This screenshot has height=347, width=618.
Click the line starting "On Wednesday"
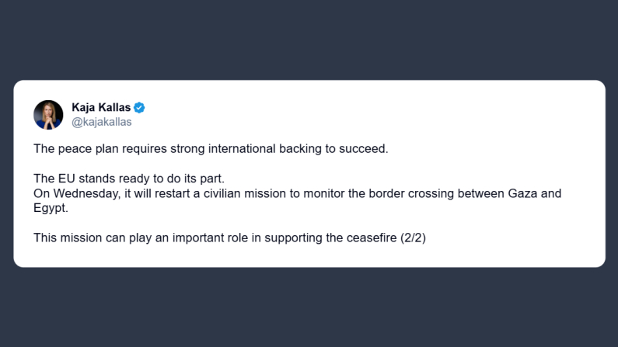click(295, 193)
